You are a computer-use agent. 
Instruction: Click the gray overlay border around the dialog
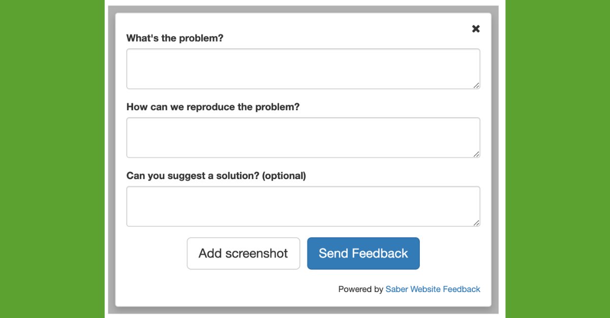point(112,159)
